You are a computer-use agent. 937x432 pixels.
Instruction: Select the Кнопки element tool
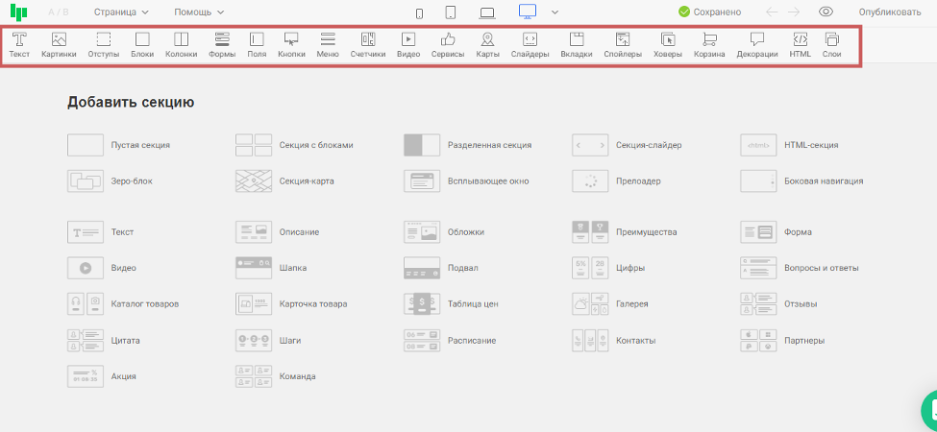pos(291,45)
